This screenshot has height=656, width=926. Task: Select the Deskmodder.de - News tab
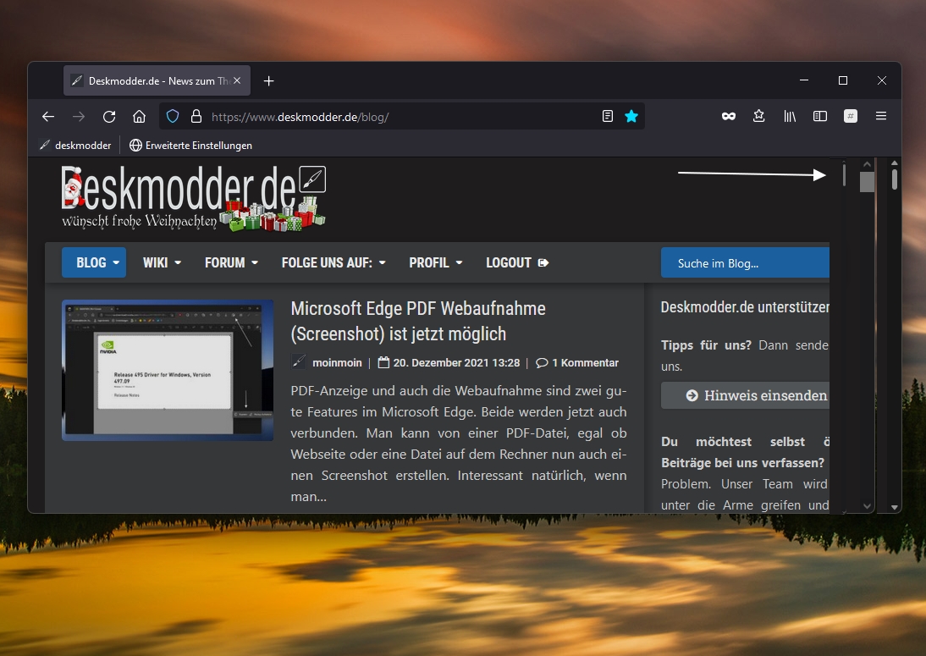[157, 81]
